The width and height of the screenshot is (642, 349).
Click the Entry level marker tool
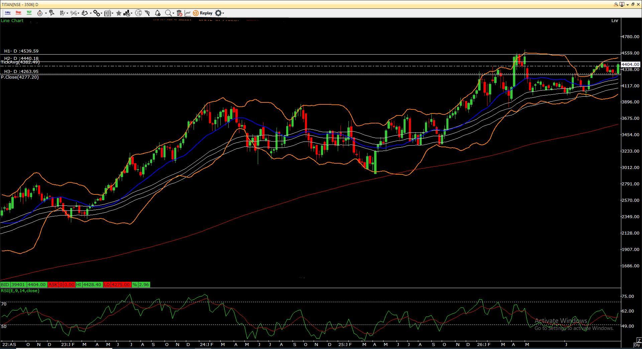coord(8,13)
